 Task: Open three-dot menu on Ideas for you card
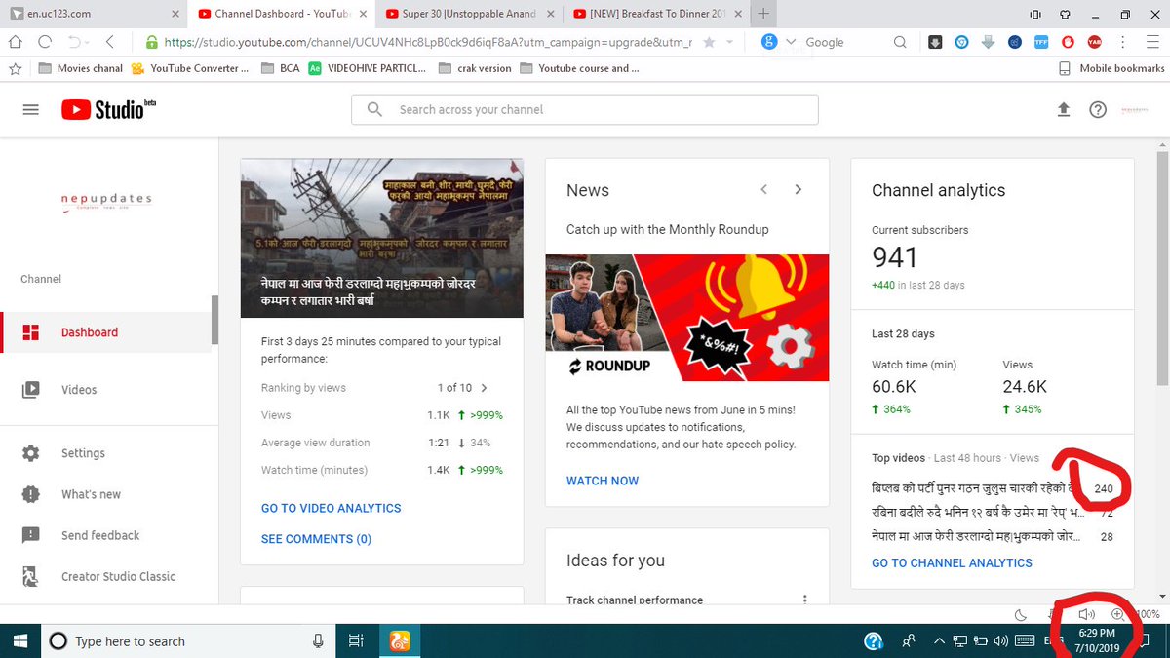coord(805,600)
